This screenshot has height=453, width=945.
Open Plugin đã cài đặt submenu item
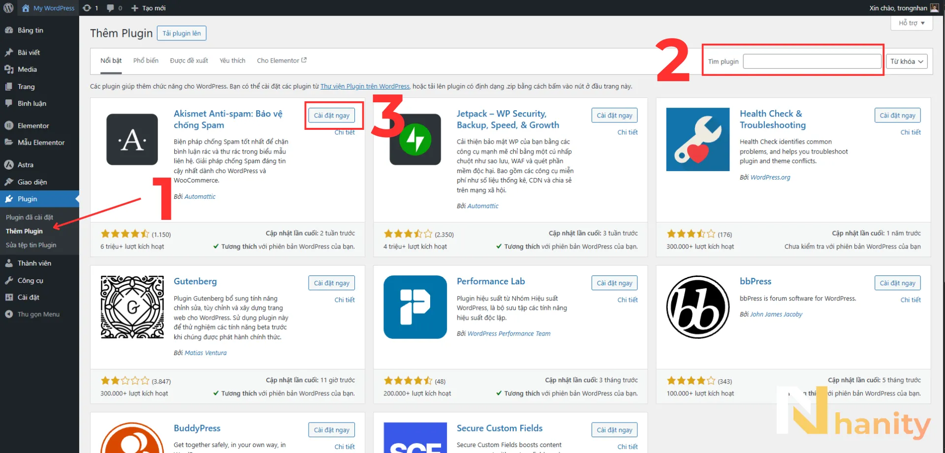coord(30,217)
